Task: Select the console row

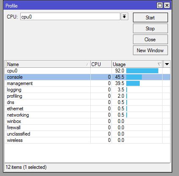Action: tap(87, 77)
